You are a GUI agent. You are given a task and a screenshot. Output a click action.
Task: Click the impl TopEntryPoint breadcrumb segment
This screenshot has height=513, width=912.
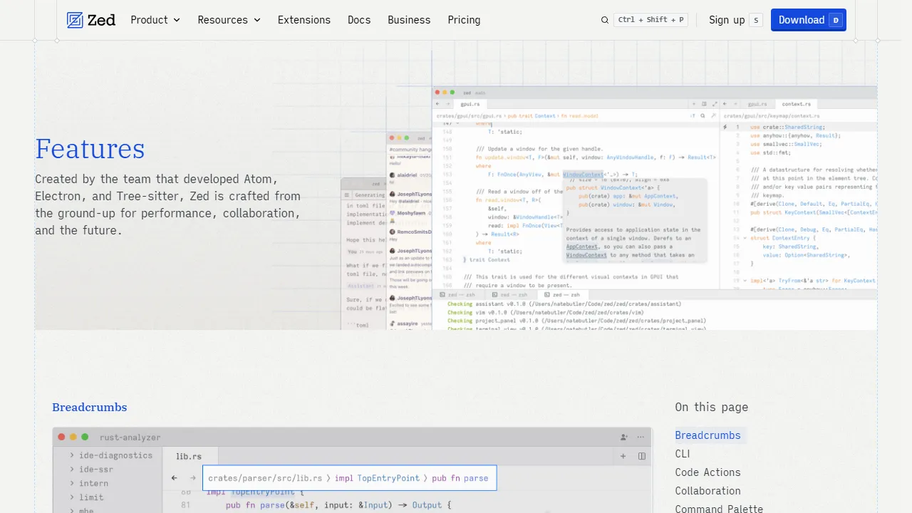pos(377,478)
